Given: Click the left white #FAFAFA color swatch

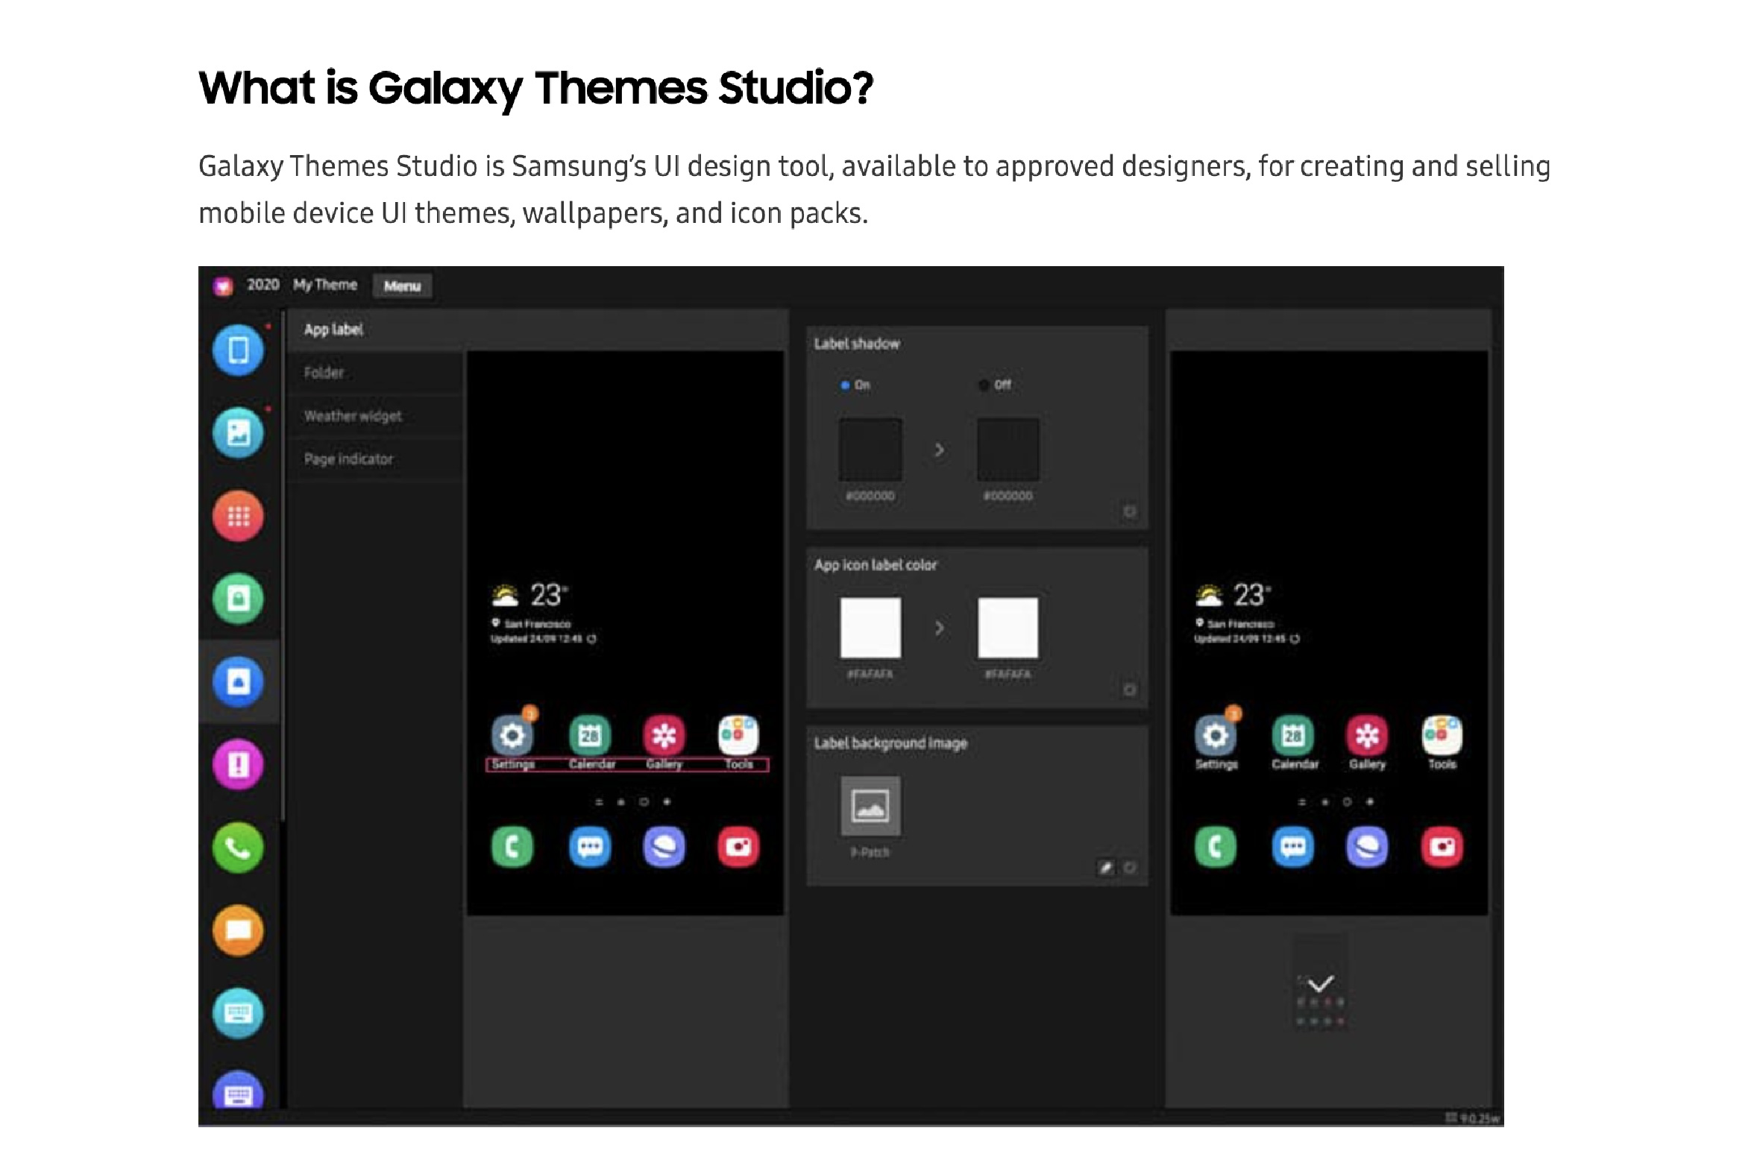Looking at the screenshot, I should [x=870, y=628].
